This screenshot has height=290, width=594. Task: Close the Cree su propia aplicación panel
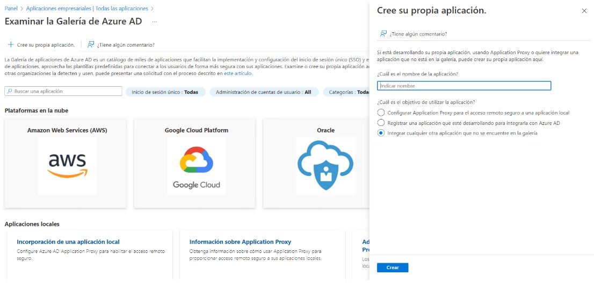[584, 11]
